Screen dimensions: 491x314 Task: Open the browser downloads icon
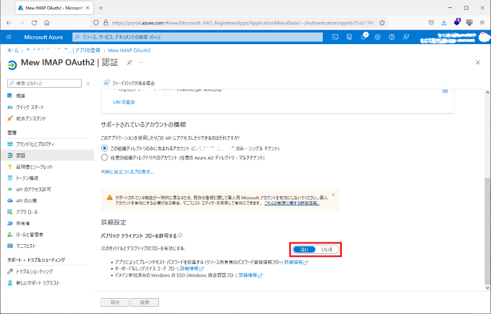click(444, 23)
